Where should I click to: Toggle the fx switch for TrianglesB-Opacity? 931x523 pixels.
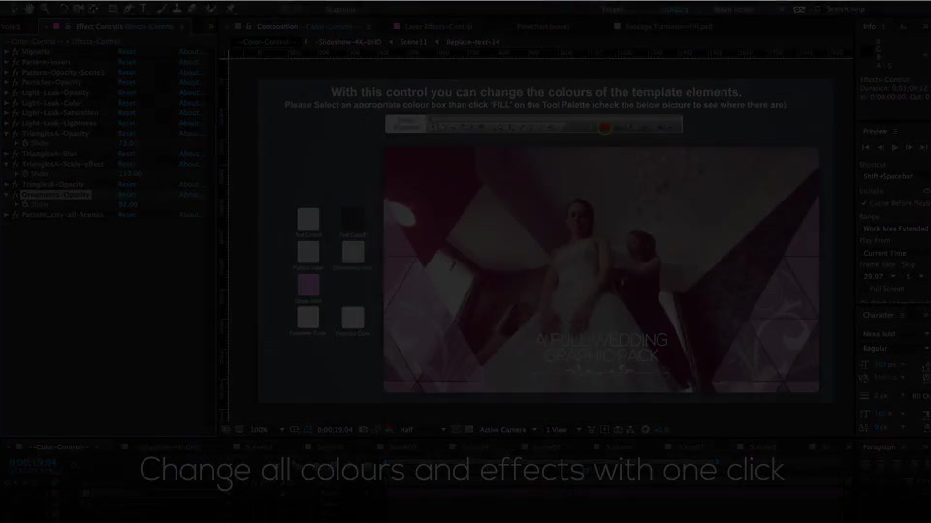click(x=16, y=184)
